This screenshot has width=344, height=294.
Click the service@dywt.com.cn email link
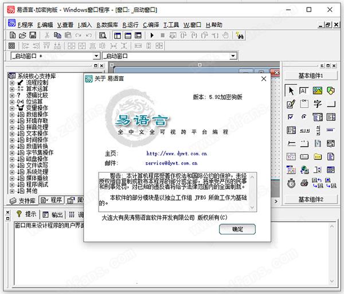(171, 163)
